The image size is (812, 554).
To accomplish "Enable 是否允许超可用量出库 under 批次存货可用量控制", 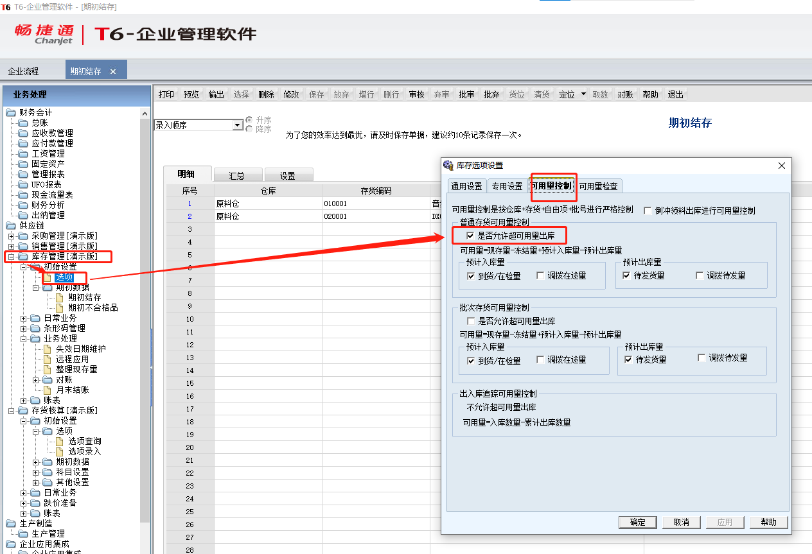I will coord(470,320).
